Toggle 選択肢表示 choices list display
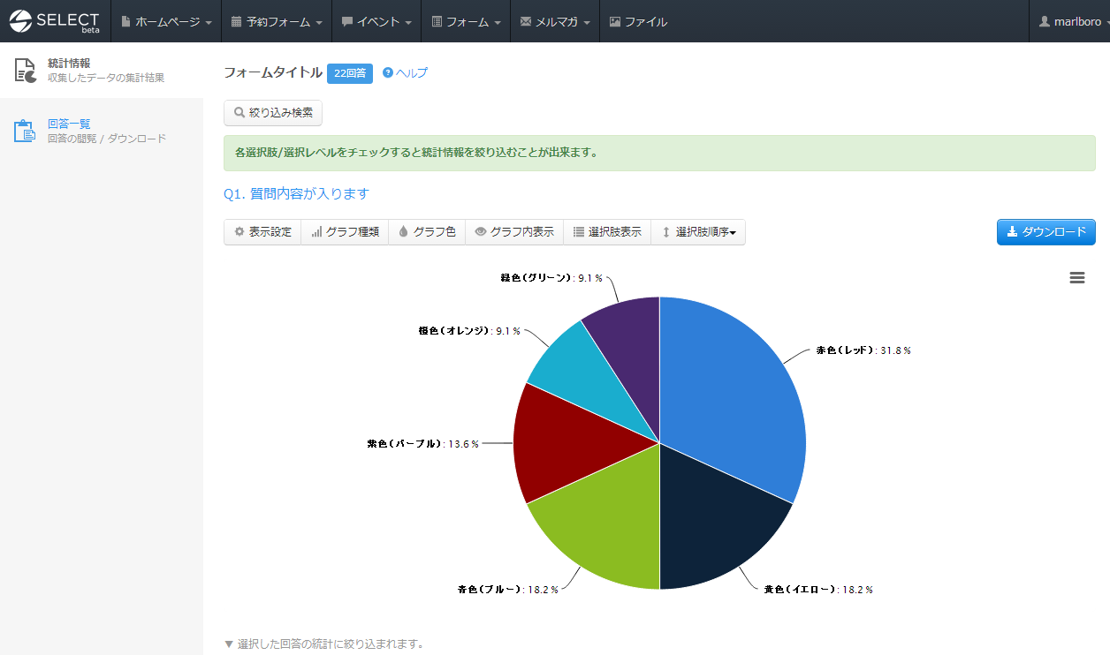The width and height of the screenshot is (1110, 655). [606, 232]
